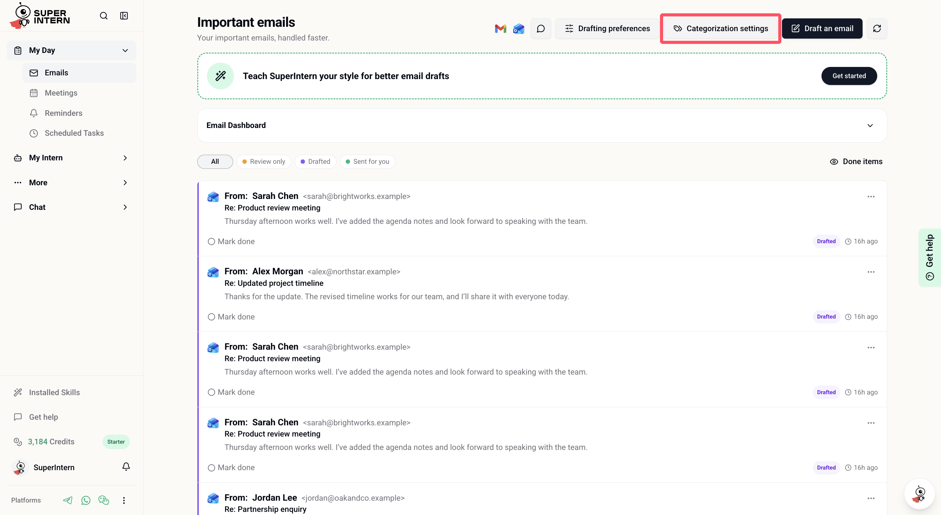Click the Super Intern logo
The height and width of the screenshot is (515, 941).
click(40, 16)
